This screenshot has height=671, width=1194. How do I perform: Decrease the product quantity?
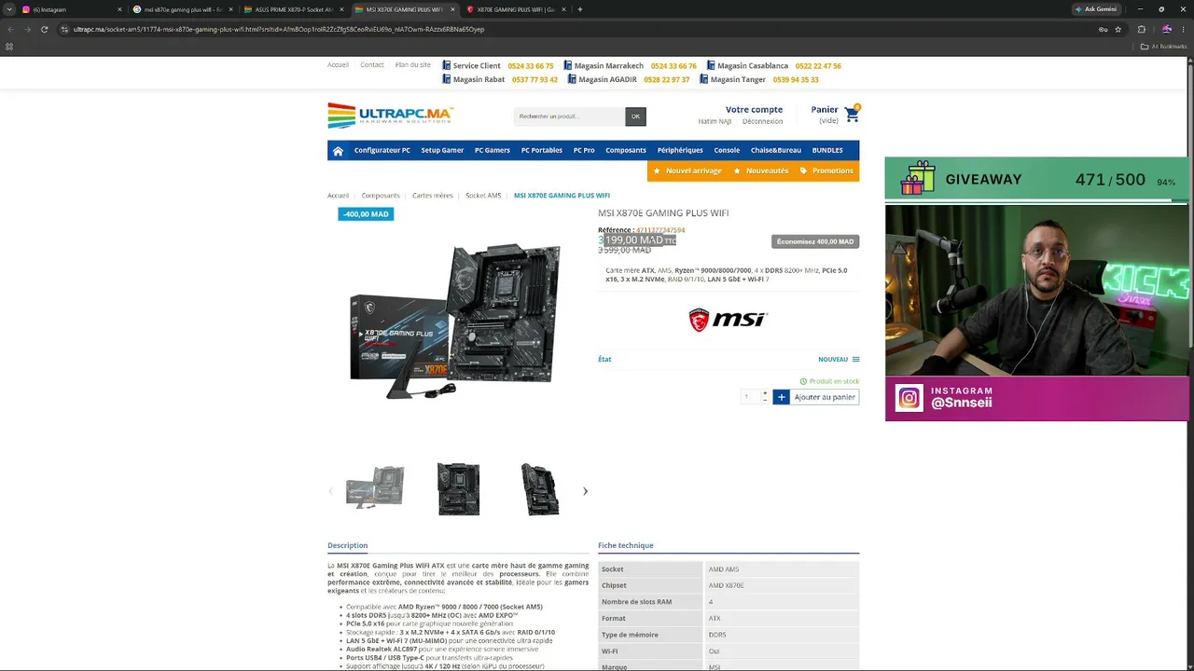coord(765,400)
